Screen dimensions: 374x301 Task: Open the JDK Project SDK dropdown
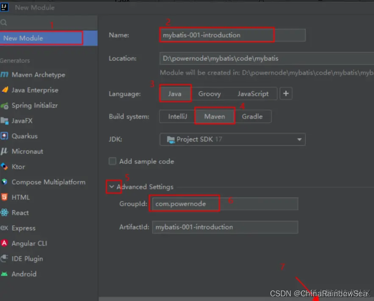[232, 140]
